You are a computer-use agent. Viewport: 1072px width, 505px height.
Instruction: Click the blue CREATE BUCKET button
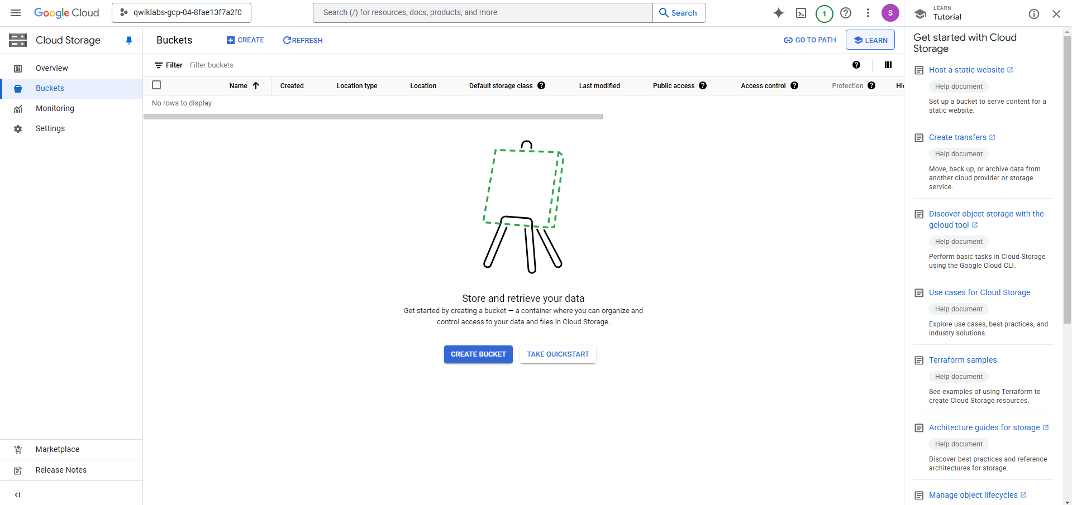(x=478, y=354)
